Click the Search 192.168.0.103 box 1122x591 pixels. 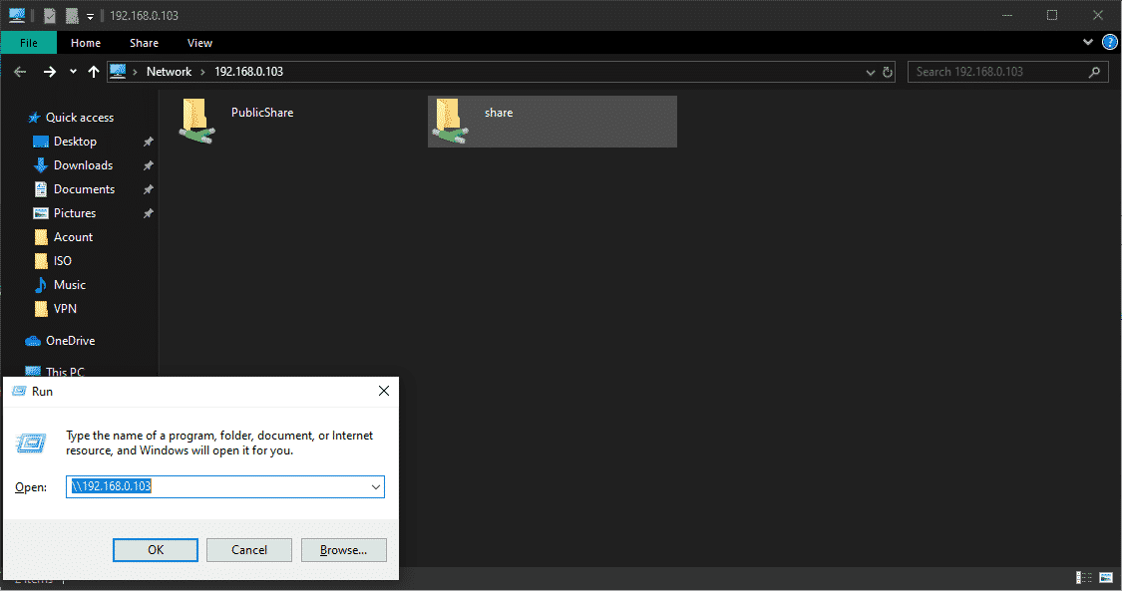(997, 72)
